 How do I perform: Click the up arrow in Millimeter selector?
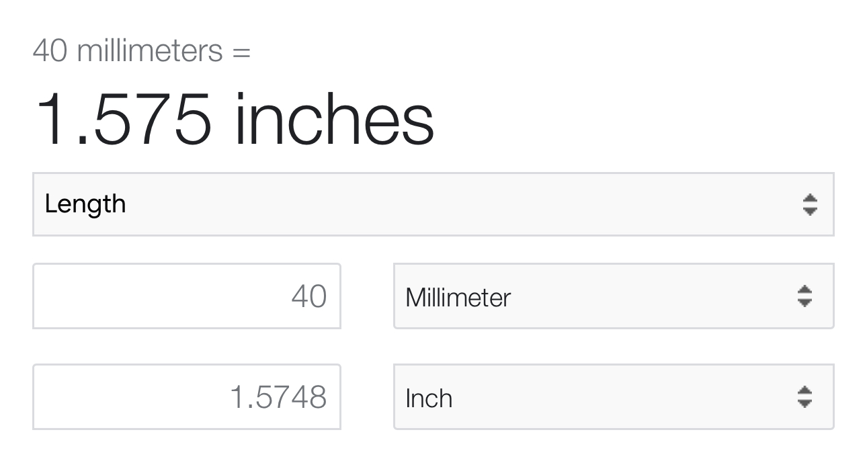[x=804, y=290]
